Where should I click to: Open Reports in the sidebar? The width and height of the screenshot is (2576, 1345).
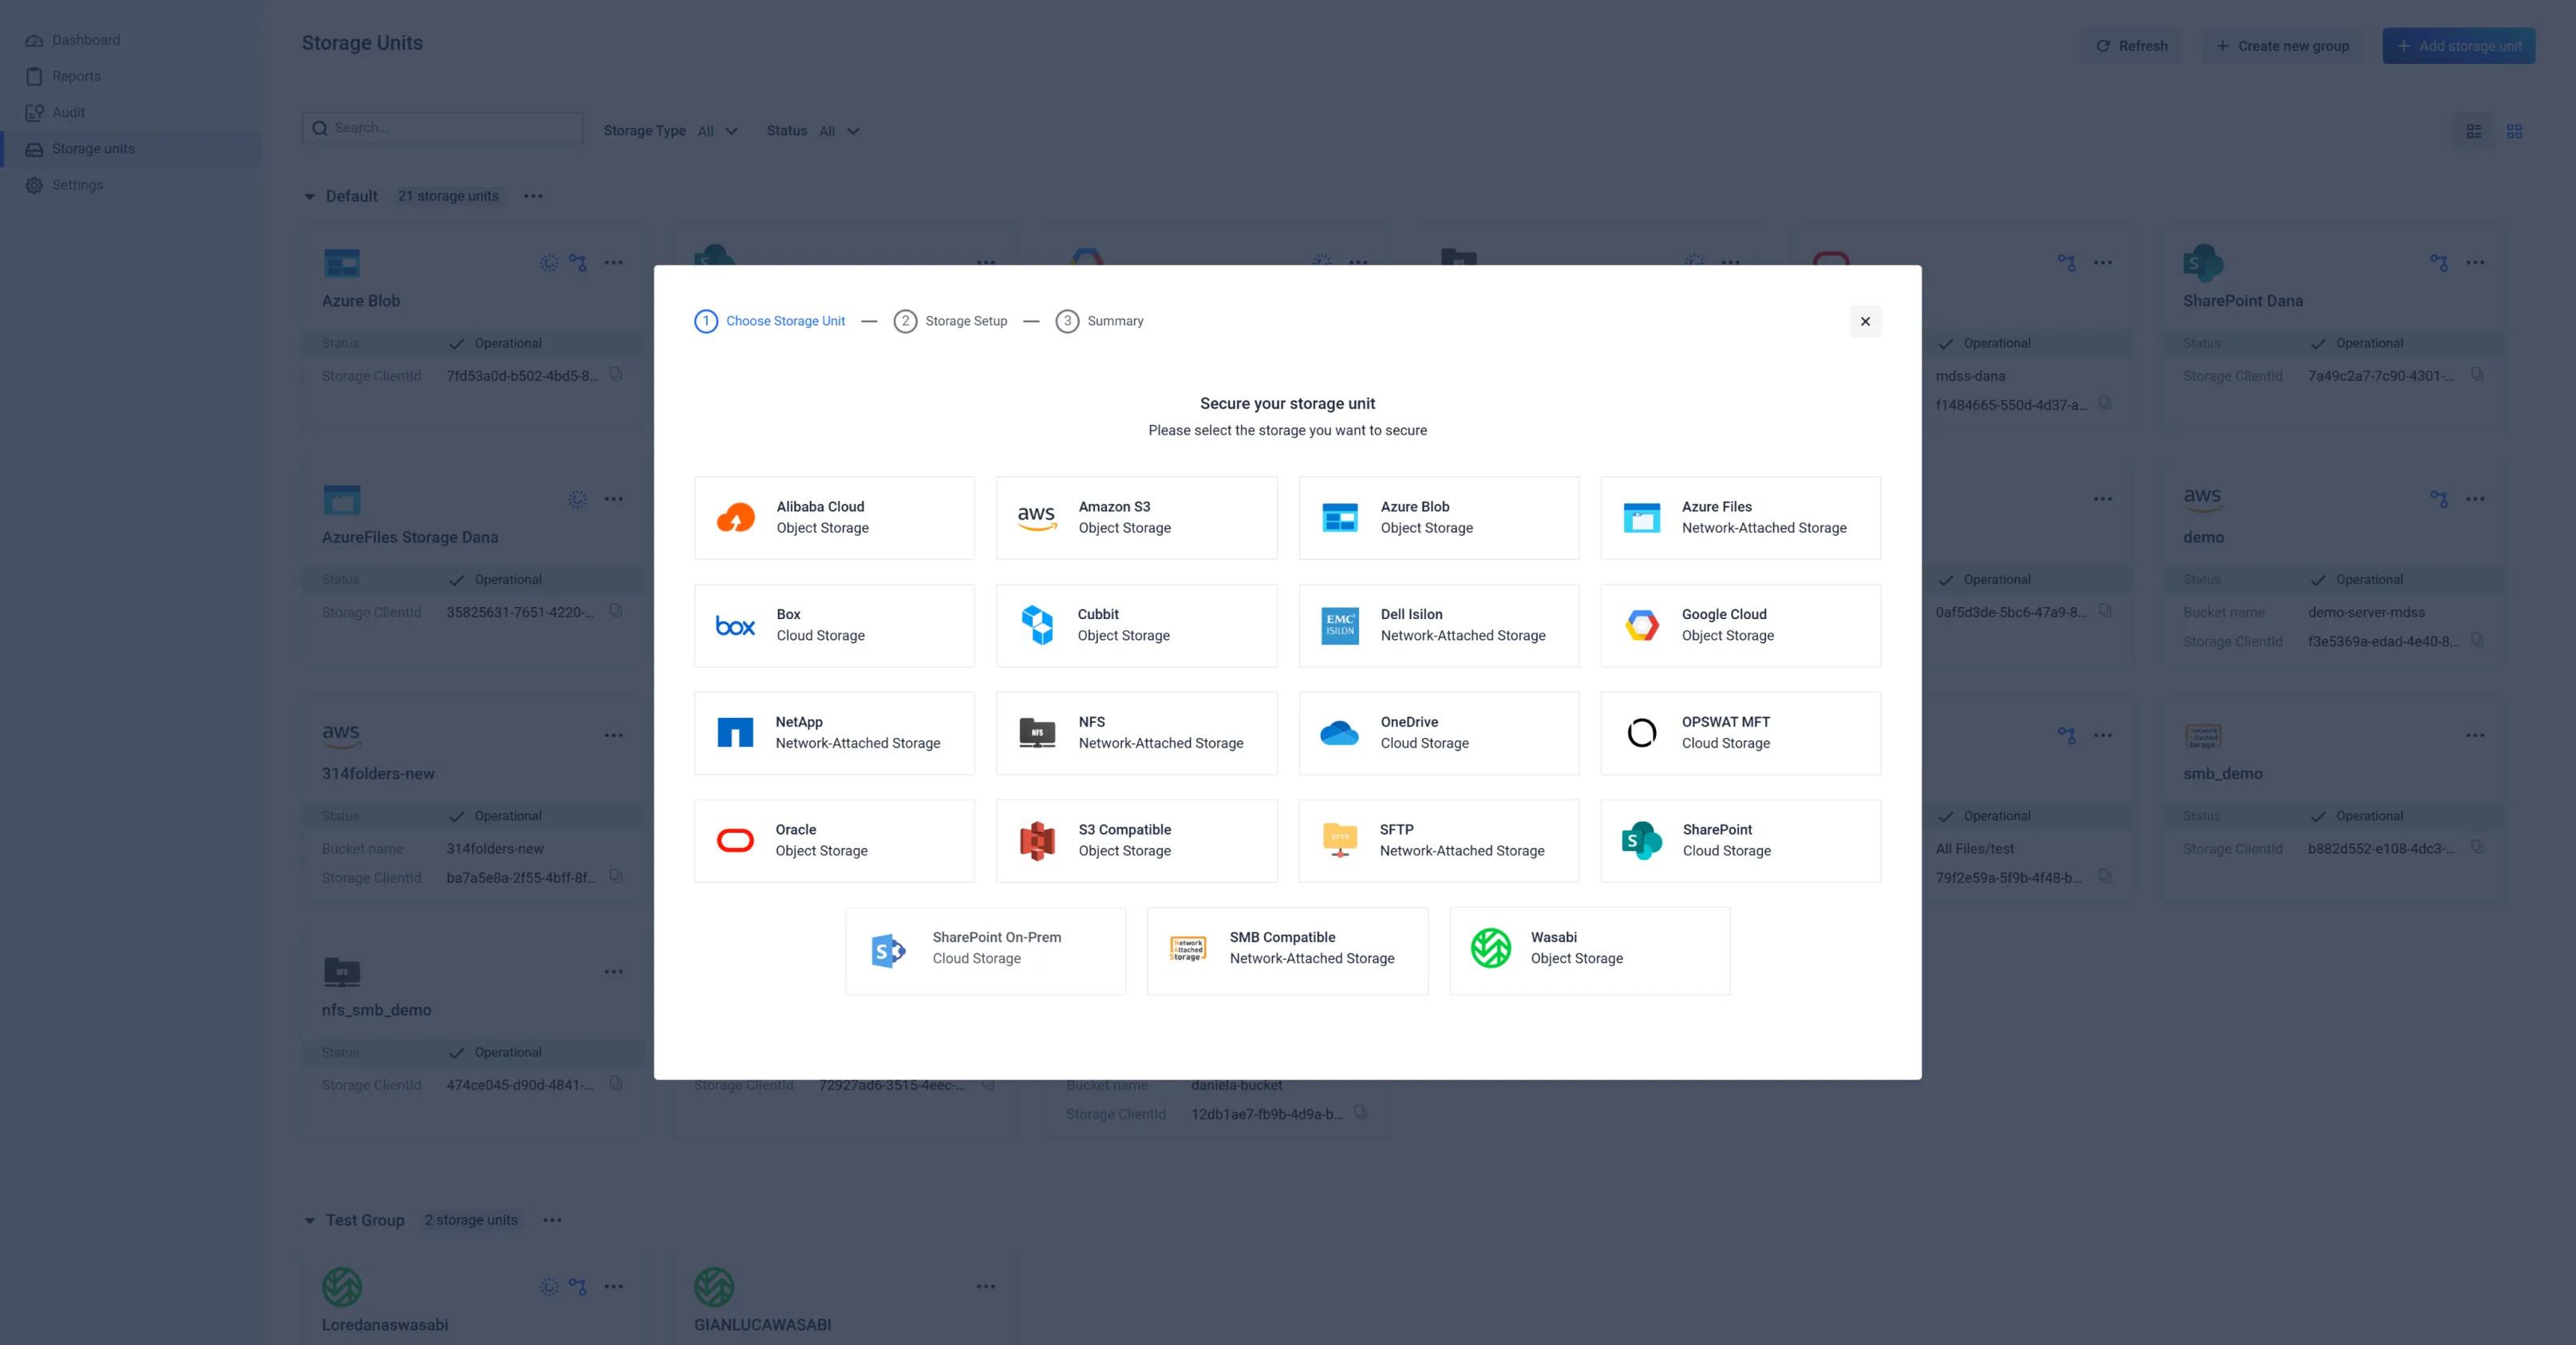click(x=130, y=76)
